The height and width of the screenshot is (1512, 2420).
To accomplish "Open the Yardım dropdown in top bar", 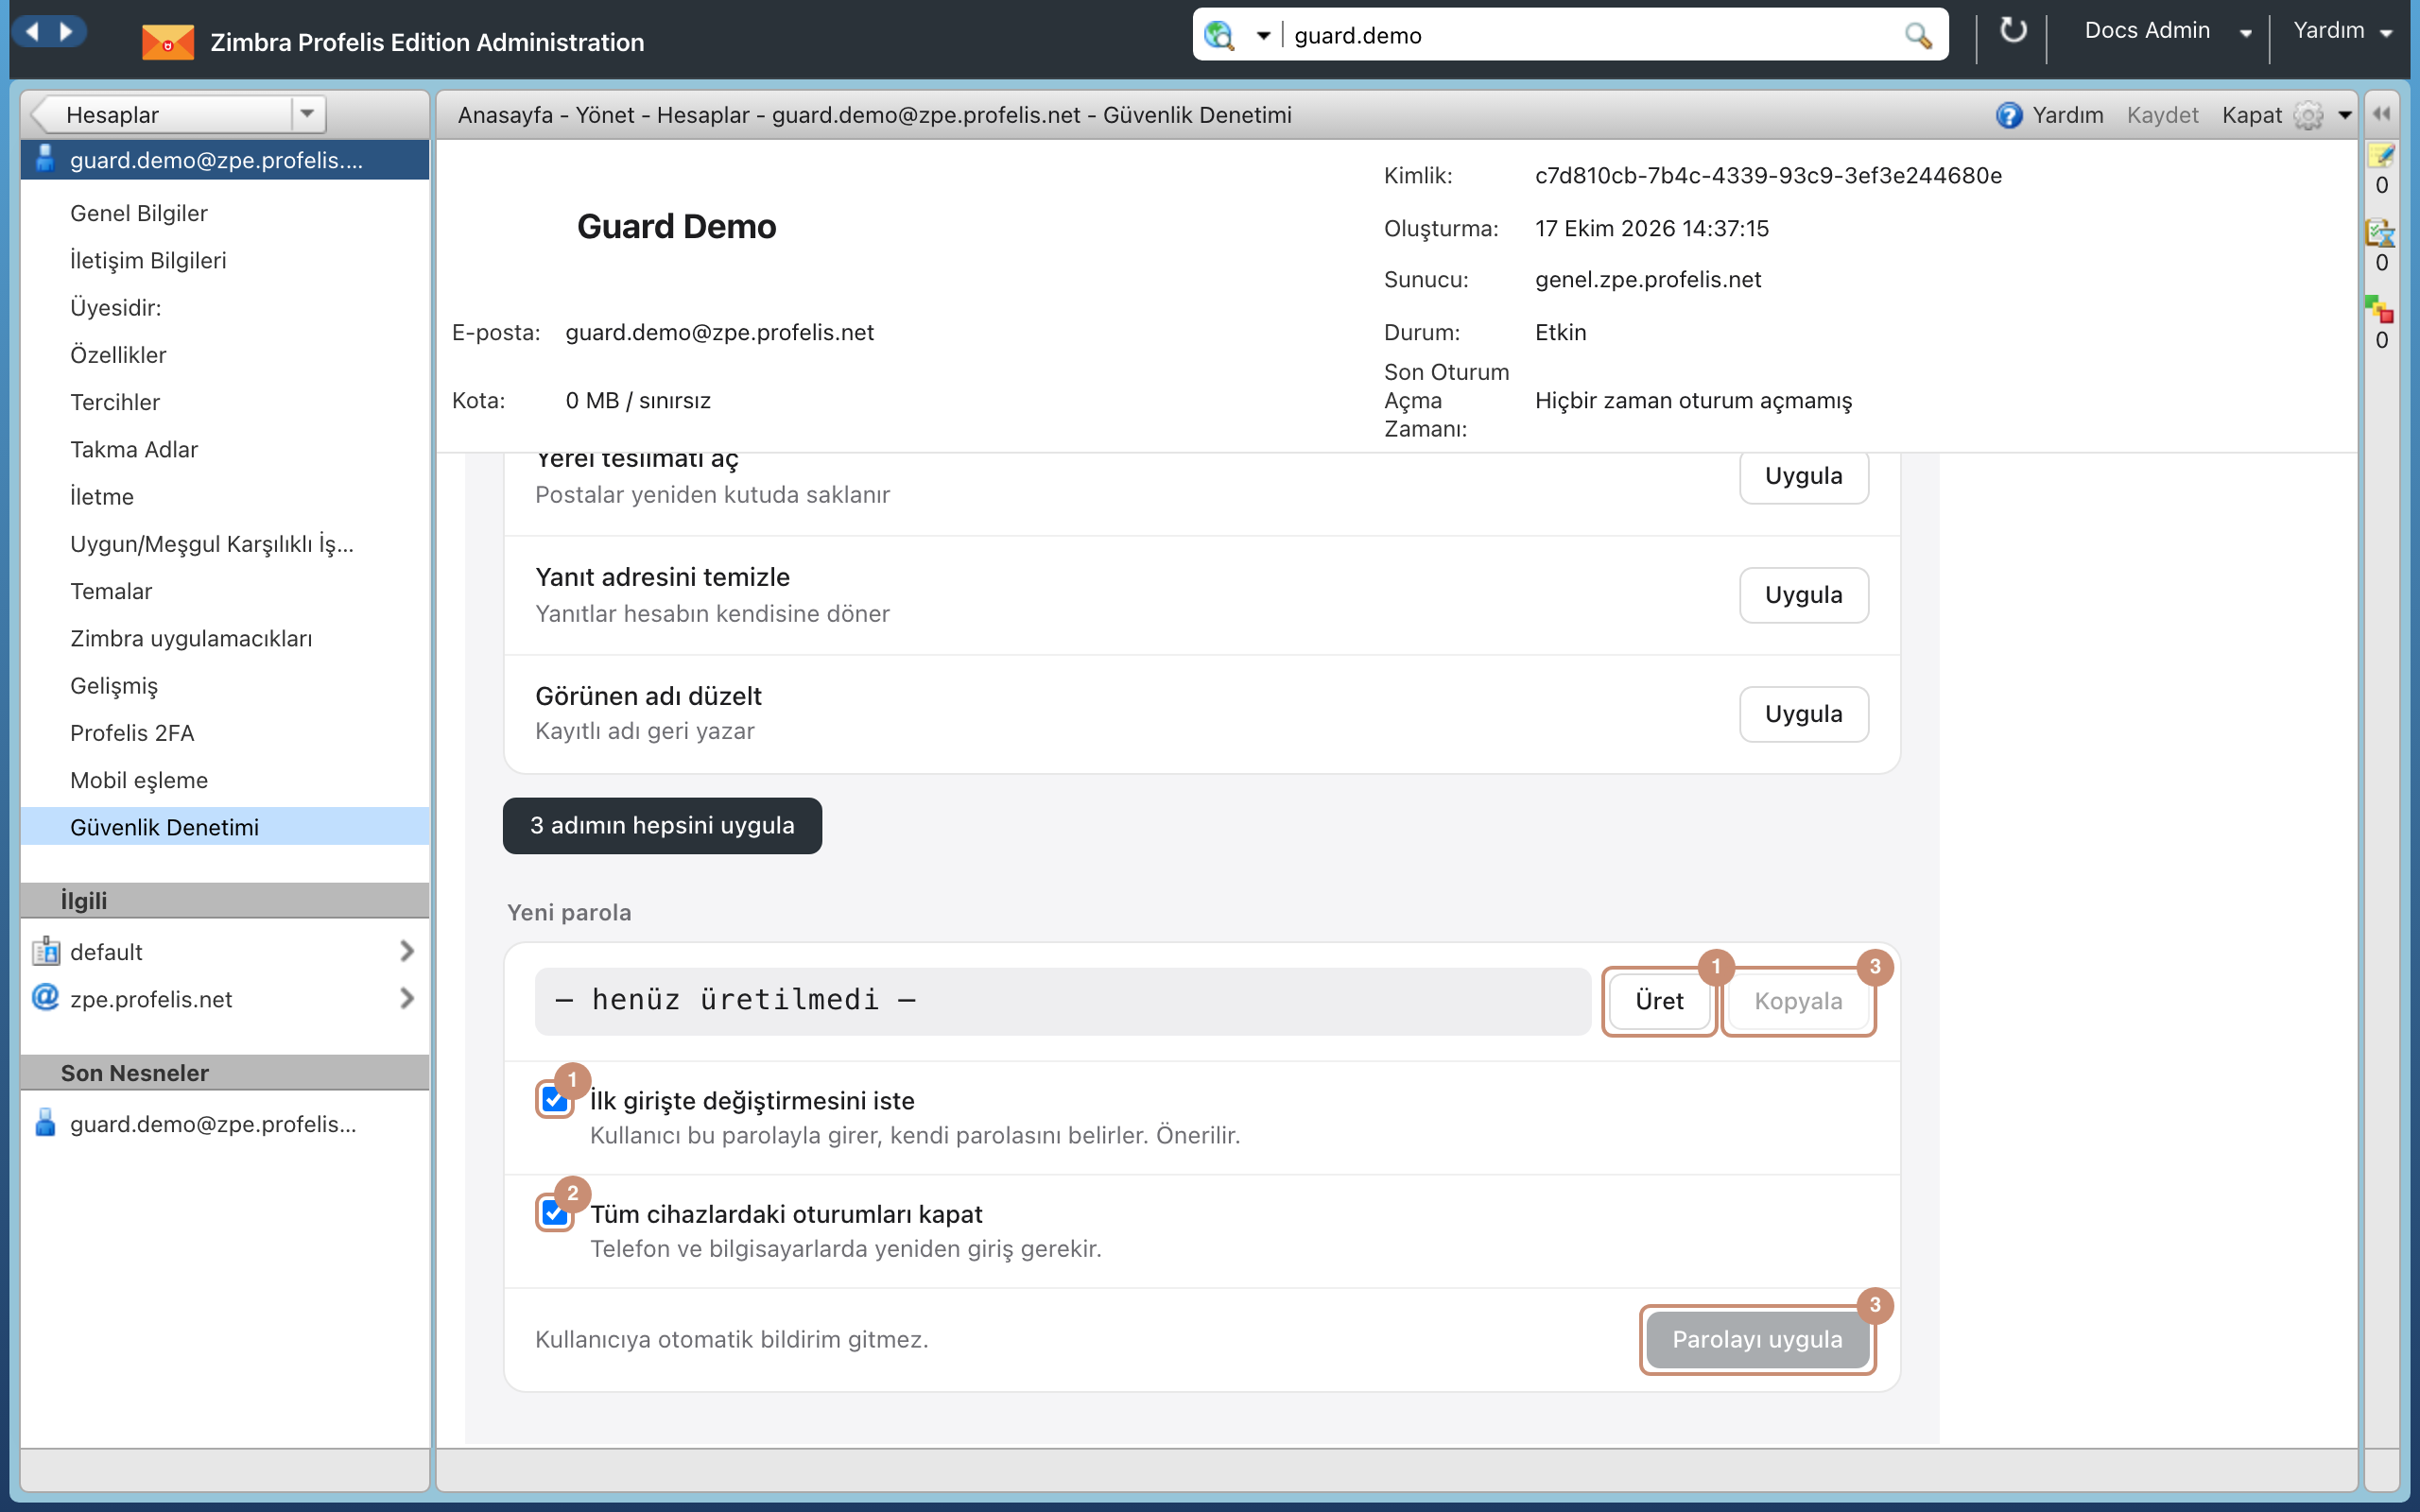I will [x=2342, y=31].
